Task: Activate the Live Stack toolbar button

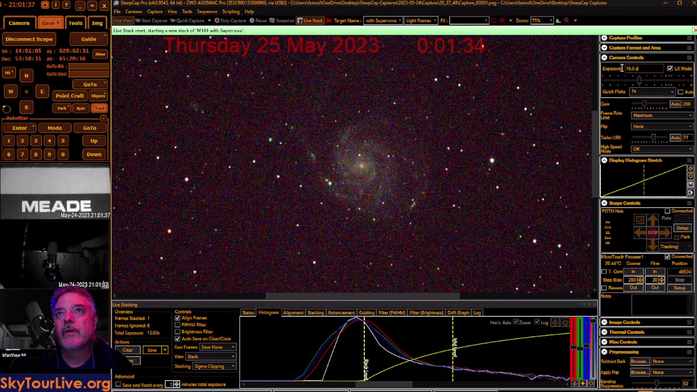Action: point(310,21)
